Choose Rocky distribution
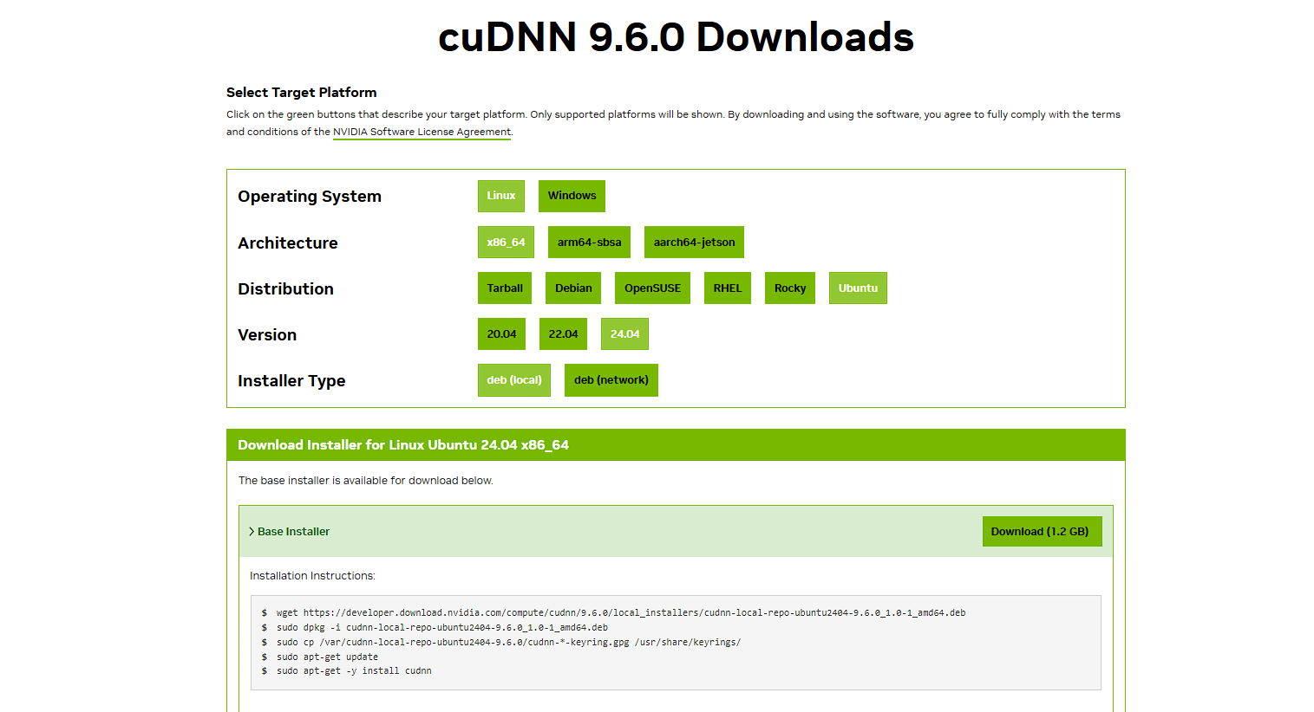The width and height of the screenshot is (1314, 712). coord(789,288)
